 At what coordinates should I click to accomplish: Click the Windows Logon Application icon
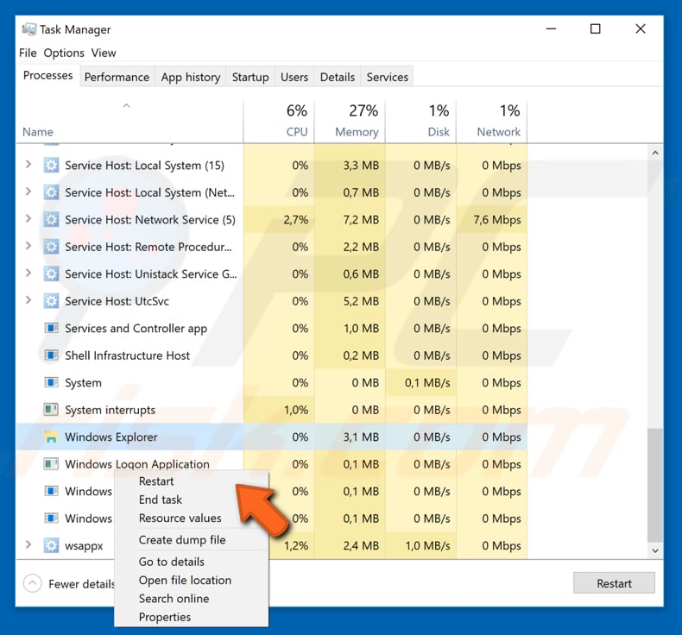point(51,464)
